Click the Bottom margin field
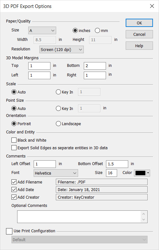 point(95,66)
